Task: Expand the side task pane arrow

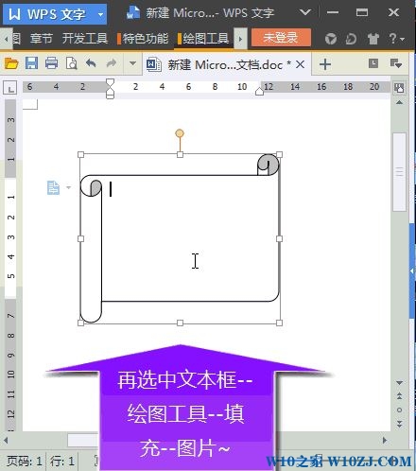Action: click(x=412, y=271)
